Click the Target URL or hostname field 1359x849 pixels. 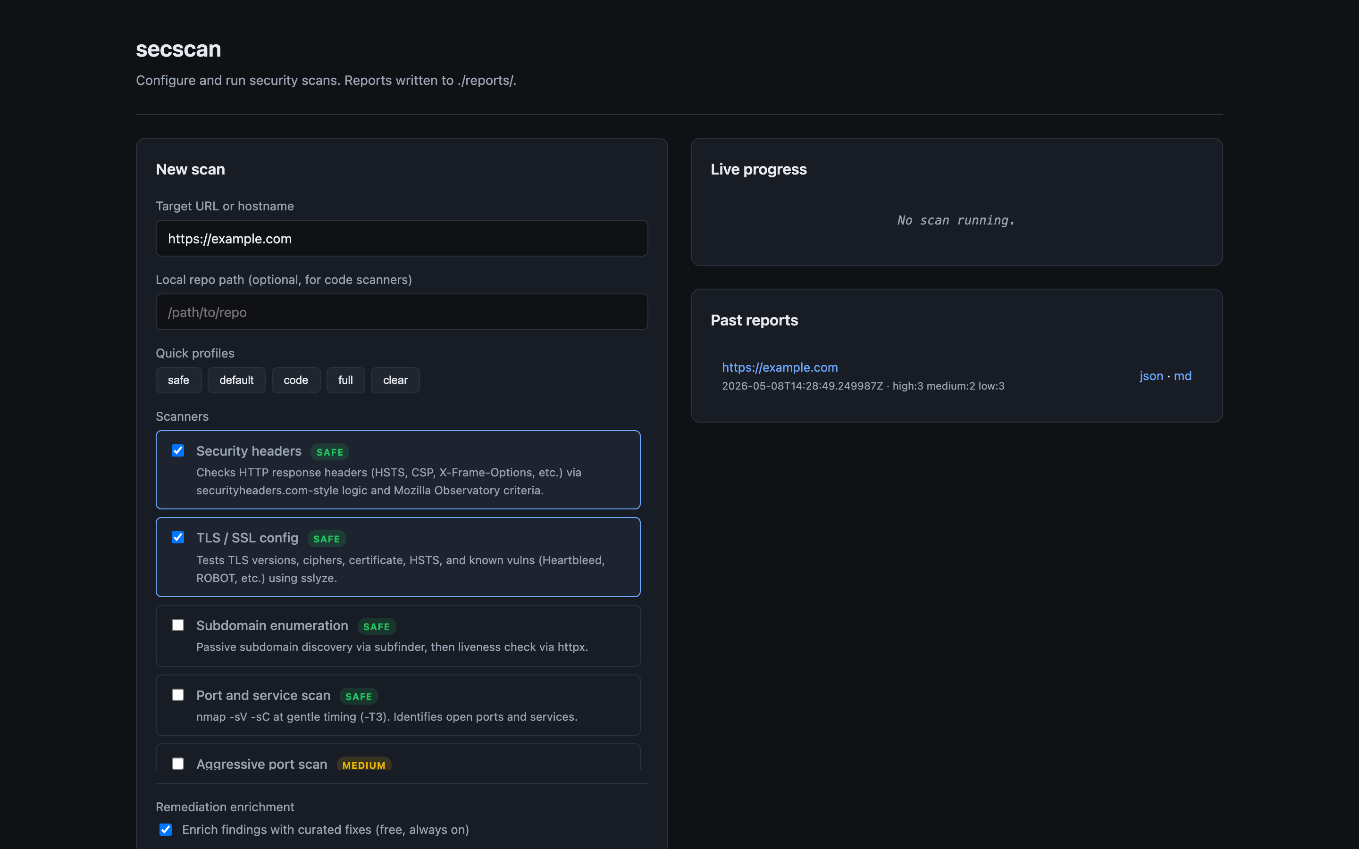pos(402,239)
